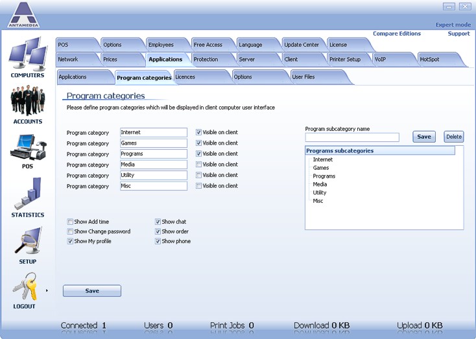Viewport: 476px width, 339px height.
Task: Click the Antamedia logo
Action: point(24,14)
